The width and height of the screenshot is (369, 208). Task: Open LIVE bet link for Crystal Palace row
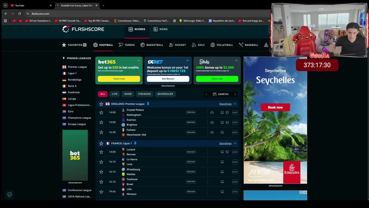pos(235,112)
